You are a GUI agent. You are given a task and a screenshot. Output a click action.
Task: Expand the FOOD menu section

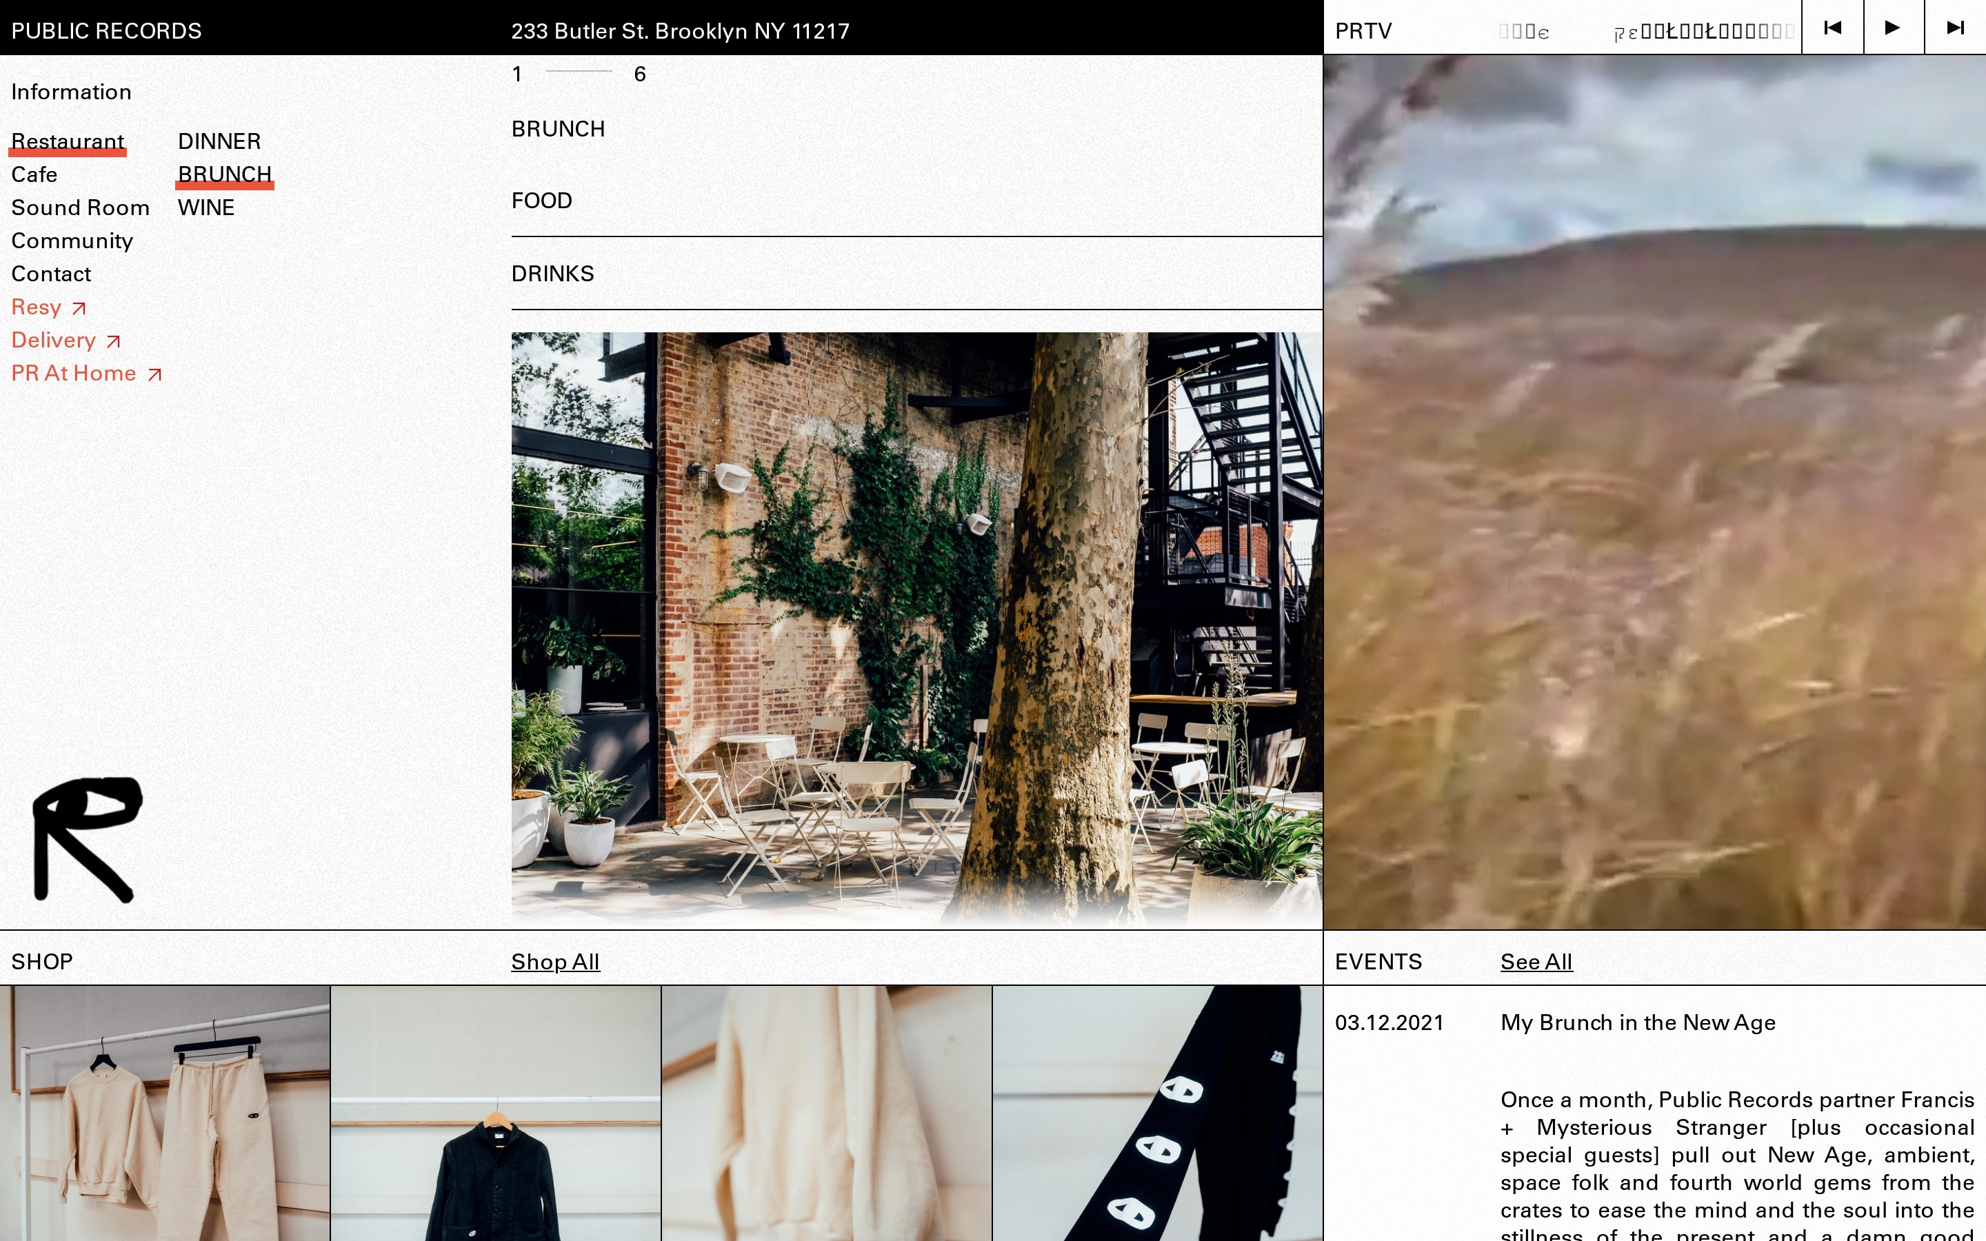tap(541, 201)
